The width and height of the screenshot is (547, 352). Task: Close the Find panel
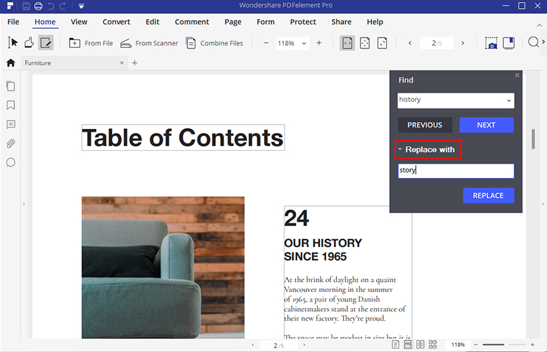(517, 75)
